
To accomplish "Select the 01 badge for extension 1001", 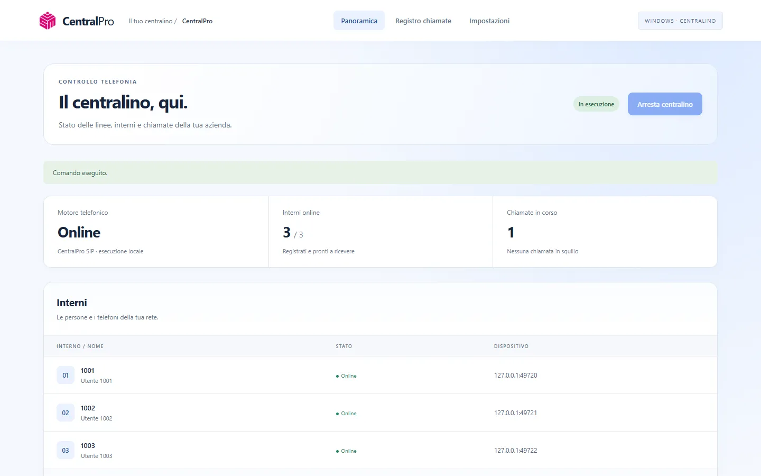I will pyautogui.click(x=66, y=375).
